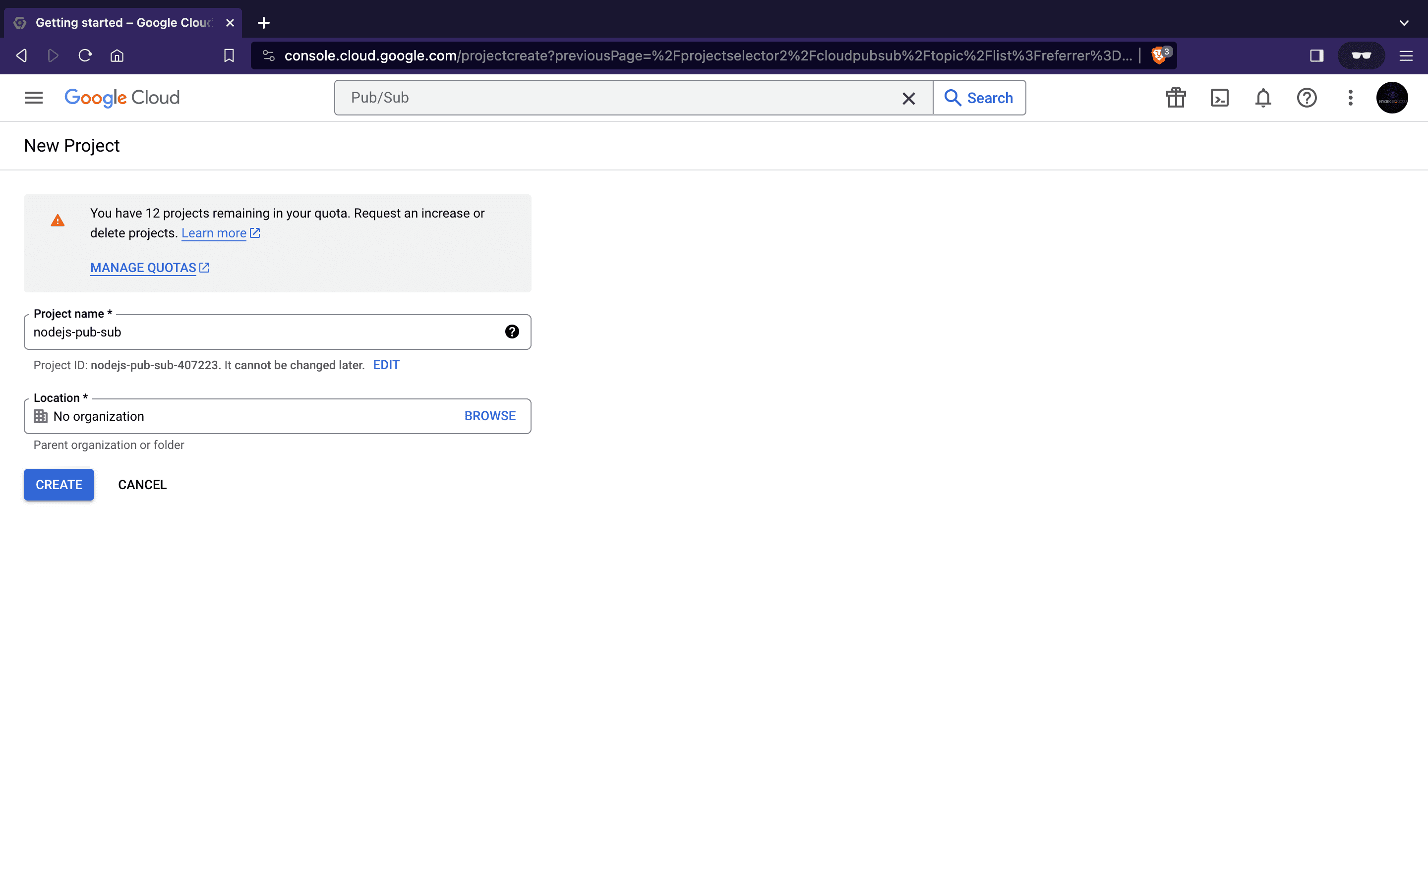
Task: Click the notifications bell icon
Action: point(1262,98)
